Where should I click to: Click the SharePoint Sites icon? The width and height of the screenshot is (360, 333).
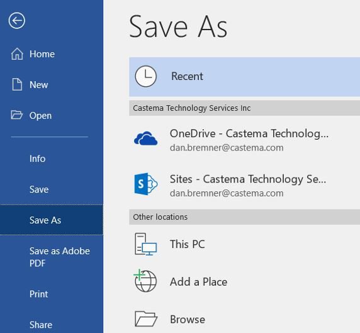146,184
